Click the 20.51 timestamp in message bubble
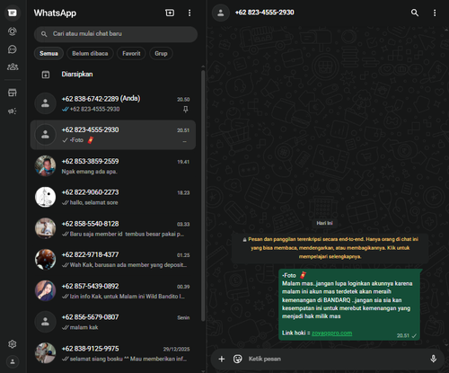This screenshot has width=449, height=373. (x=402, y=335)
